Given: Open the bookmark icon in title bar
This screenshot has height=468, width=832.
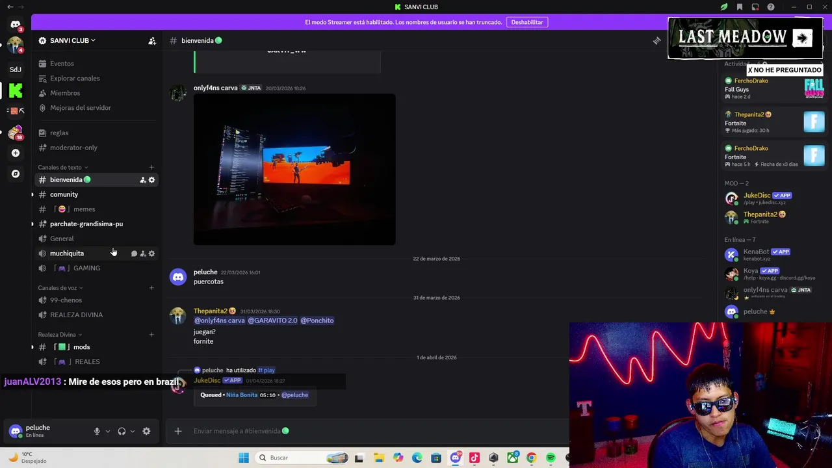Looking at the screenshot, I should click(740, 7).
